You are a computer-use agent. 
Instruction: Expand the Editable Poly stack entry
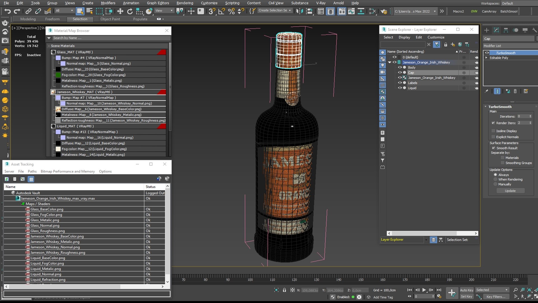point(486,58)
